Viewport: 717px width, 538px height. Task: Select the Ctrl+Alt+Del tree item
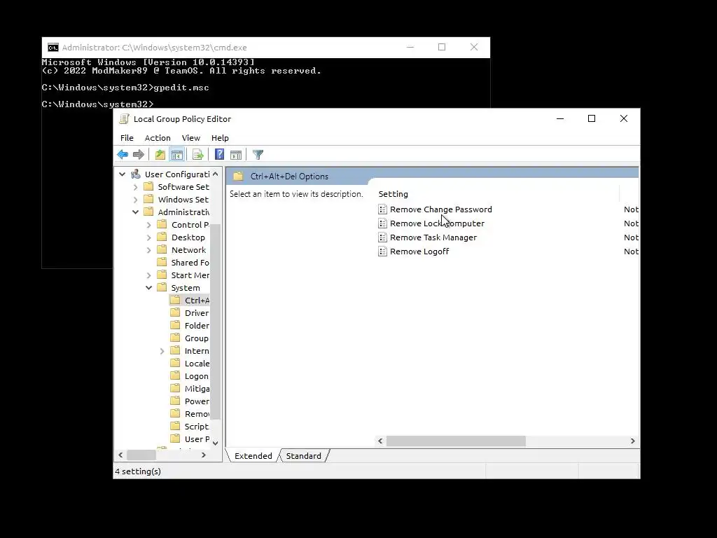pyautogui.click(x=197, y=301)
